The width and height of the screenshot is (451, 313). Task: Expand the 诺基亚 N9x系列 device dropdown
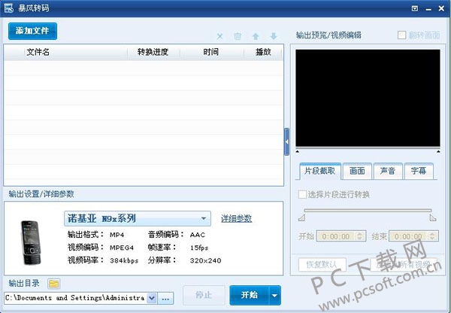point(204,218)
